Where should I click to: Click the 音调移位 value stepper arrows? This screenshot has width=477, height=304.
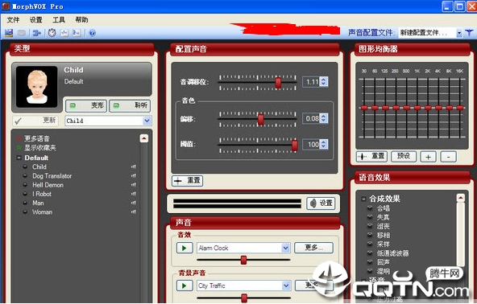(324, 82)
